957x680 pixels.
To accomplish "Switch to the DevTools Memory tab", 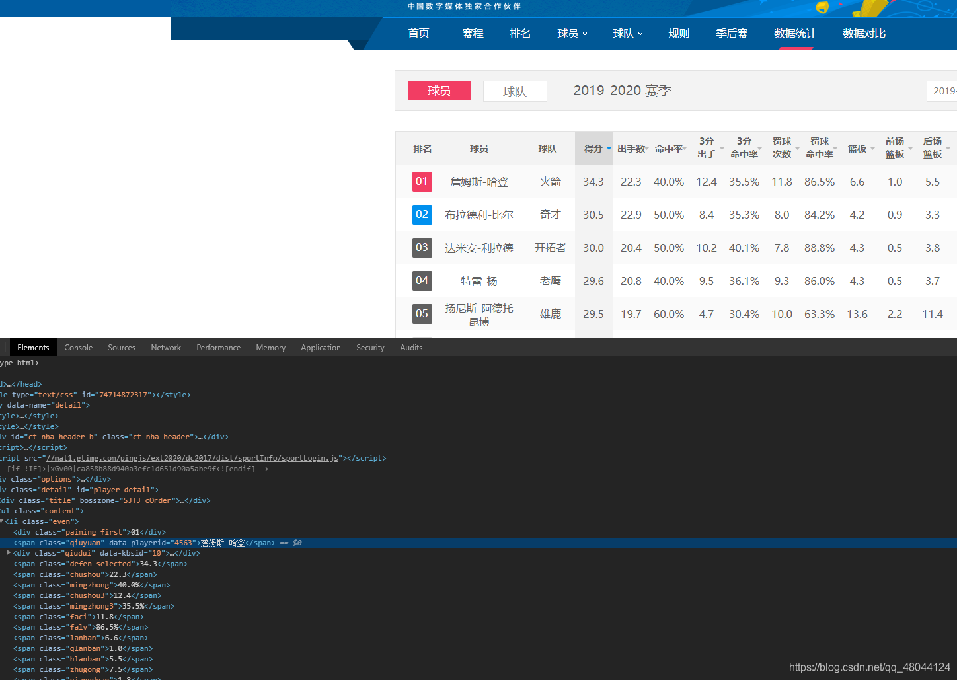I will coord(271,348).
